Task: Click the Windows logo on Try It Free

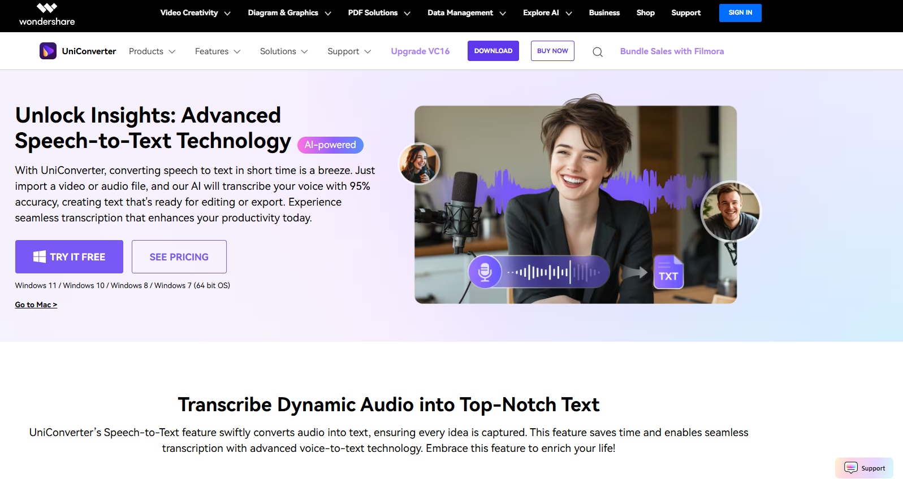Action: point(40,256)
